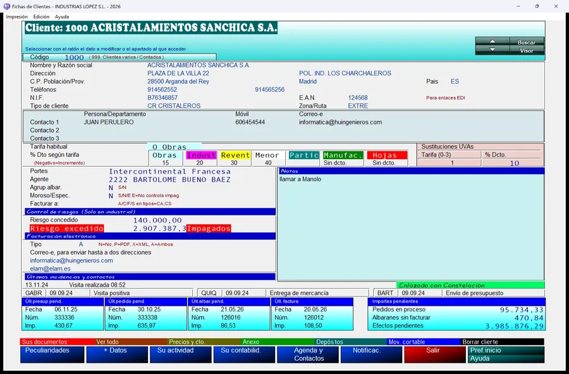569x374 pixels.
Task: Click Contacto 1 email informatica@huingenieros.com
Action: coord(340,123)
